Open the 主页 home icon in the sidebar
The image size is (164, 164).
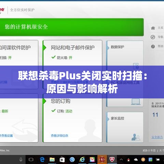[x=153, y=28]
